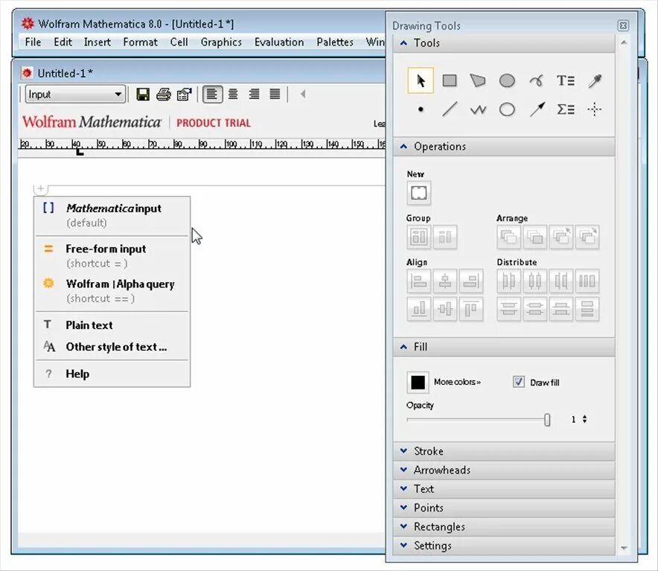The height and width of the screenshot is (571, 658).
Task: Select the freehand curve tool
Action: (x=537, y=80)
